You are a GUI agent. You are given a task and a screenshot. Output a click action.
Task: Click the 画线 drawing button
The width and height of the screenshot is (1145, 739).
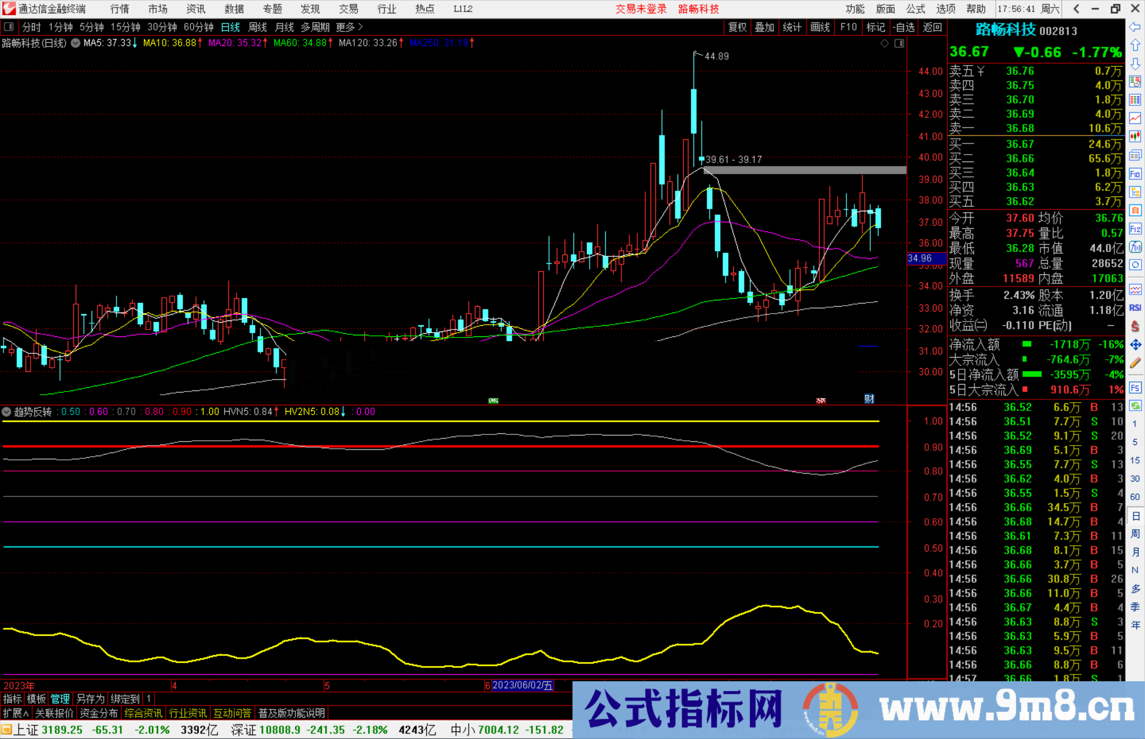click(x=821, y=27)
